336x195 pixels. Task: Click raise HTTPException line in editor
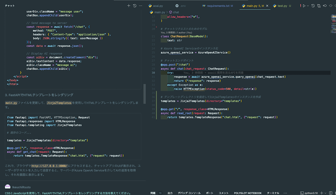coord(215,89)
